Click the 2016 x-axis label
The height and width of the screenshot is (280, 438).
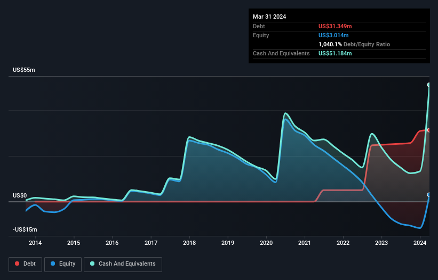tap(112, 243)
